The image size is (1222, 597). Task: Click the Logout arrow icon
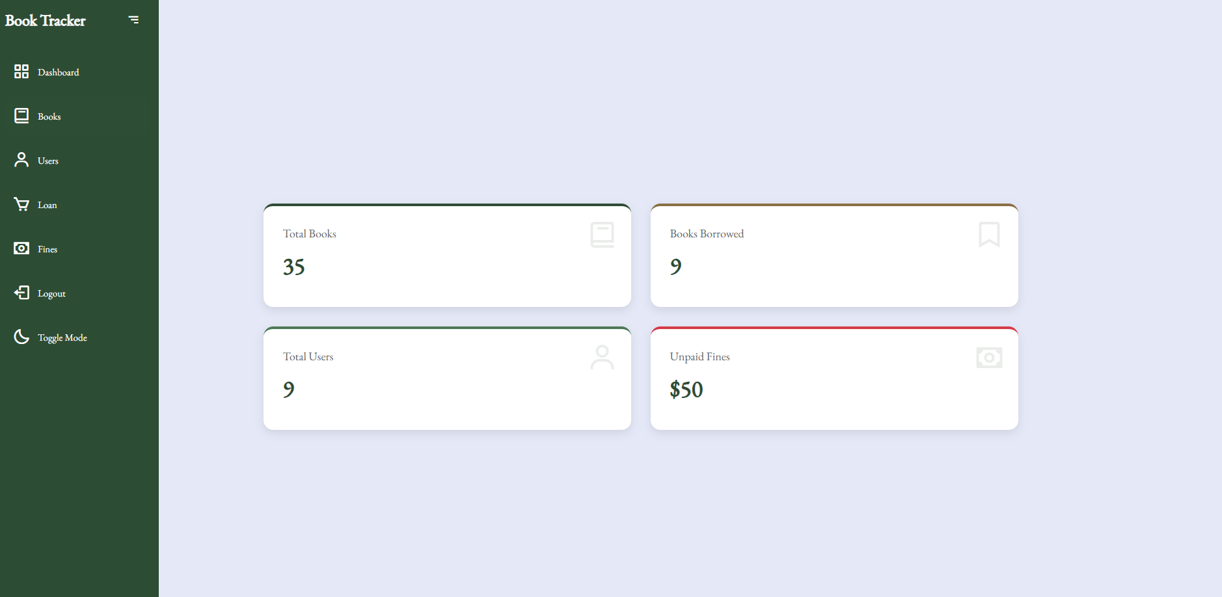21,293
